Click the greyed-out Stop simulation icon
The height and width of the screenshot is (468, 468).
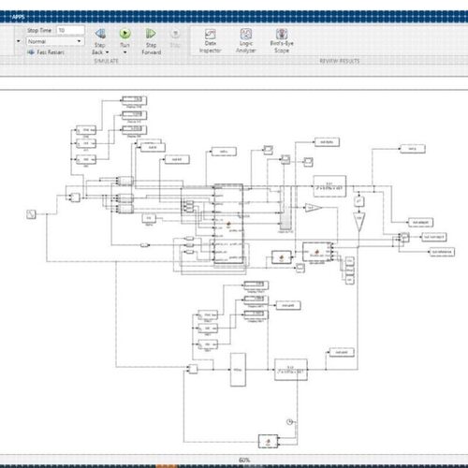175,34
